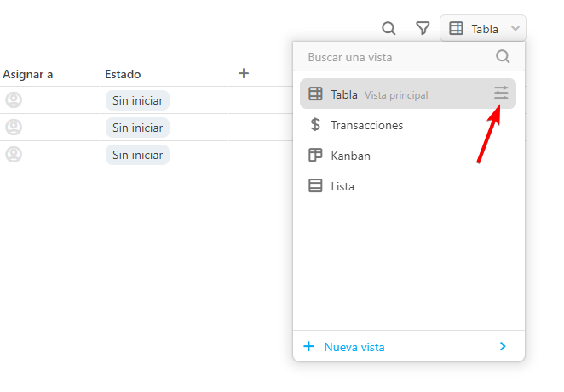The image size is (564, 392).
Task: Switch to the Lista view
Action: 408,186
